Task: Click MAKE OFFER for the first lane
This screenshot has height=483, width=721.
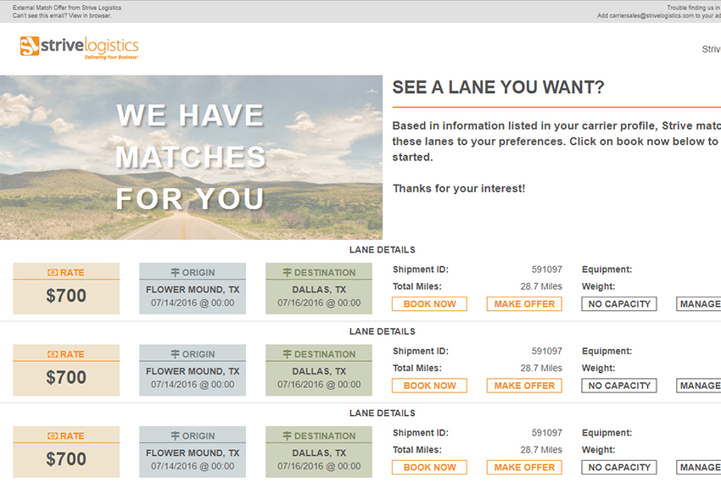Action: point(524,303)
